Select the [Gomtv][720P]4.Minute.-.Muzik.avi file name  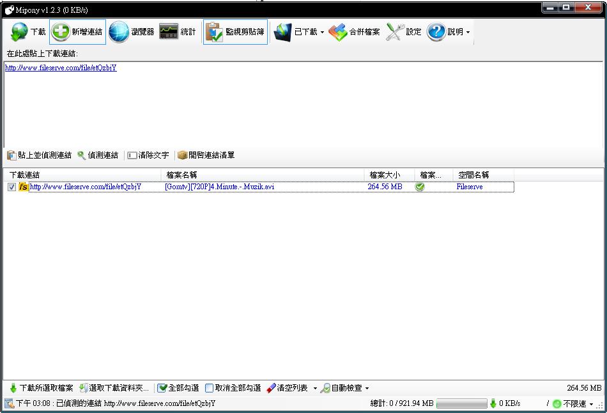[220, 187]
